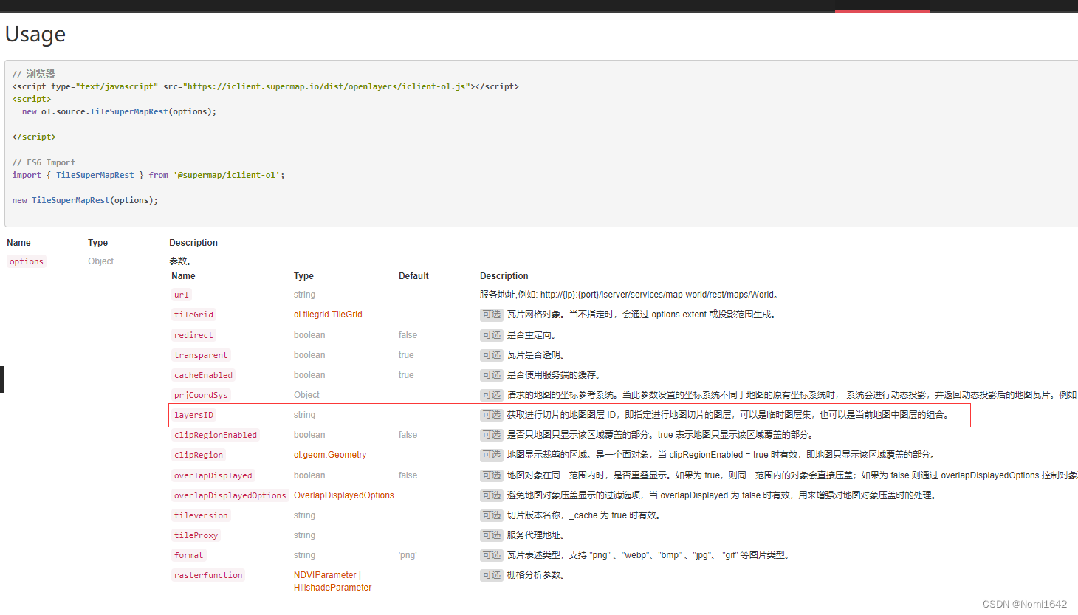The image size is (1078, 615).
Task: Click the tileGrid parameter name
Action: point(193,315)
